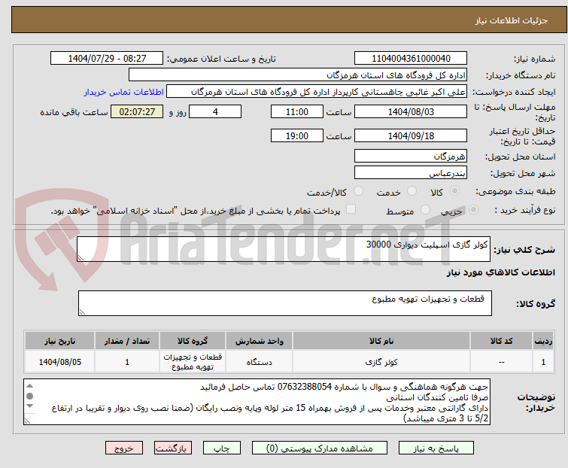Select the کالا/خدمت radio button
Image resolution: width=568 pixels, height=468 pixels.
coord(358,191)
